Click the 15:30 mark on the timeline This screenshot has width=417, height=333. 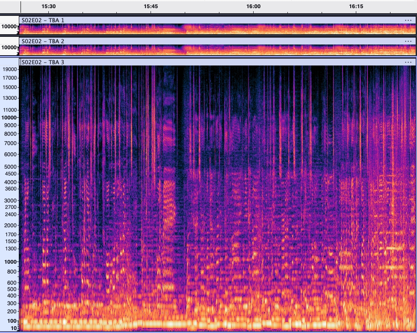pos(49,6)
